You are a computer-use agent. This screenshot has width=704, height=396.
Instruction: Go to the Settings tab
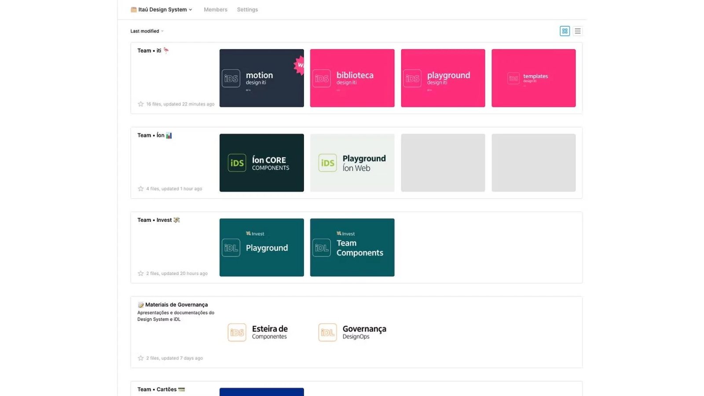point(247,10)
